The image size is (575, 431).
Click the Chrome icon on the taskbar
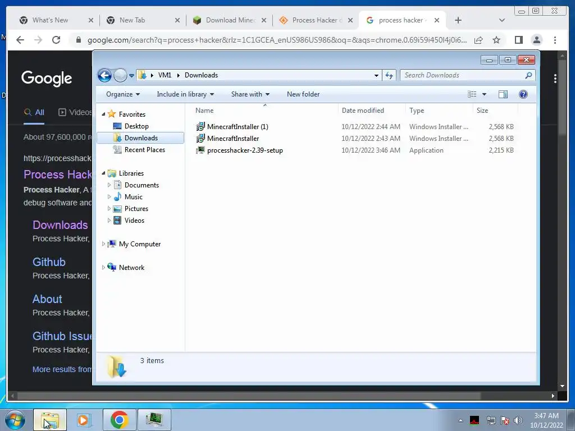[x=119, y=420]
